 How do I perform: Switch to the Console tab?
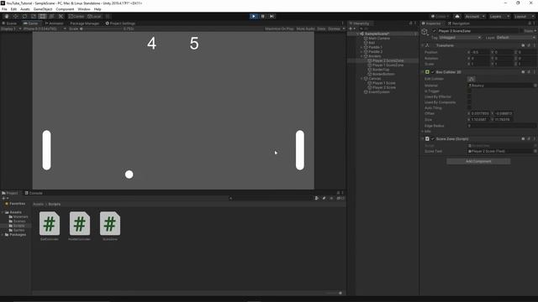pyautogui.click(x=34, y=193)
